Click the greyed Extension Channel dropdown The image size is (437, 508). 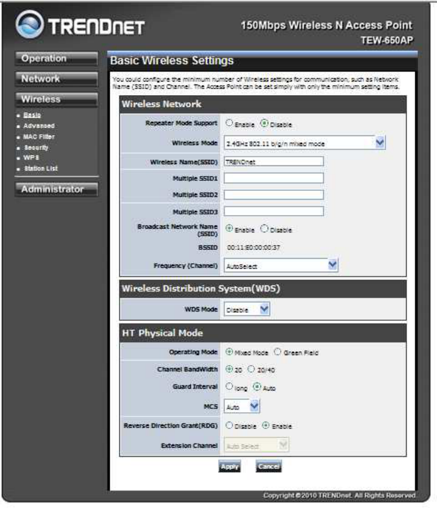256,445
